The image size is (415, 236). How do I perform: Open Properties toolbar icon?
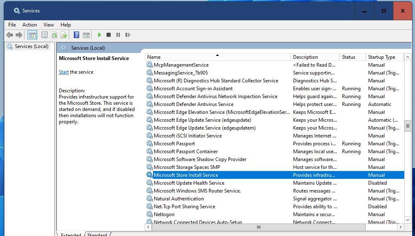coord(44,35)
